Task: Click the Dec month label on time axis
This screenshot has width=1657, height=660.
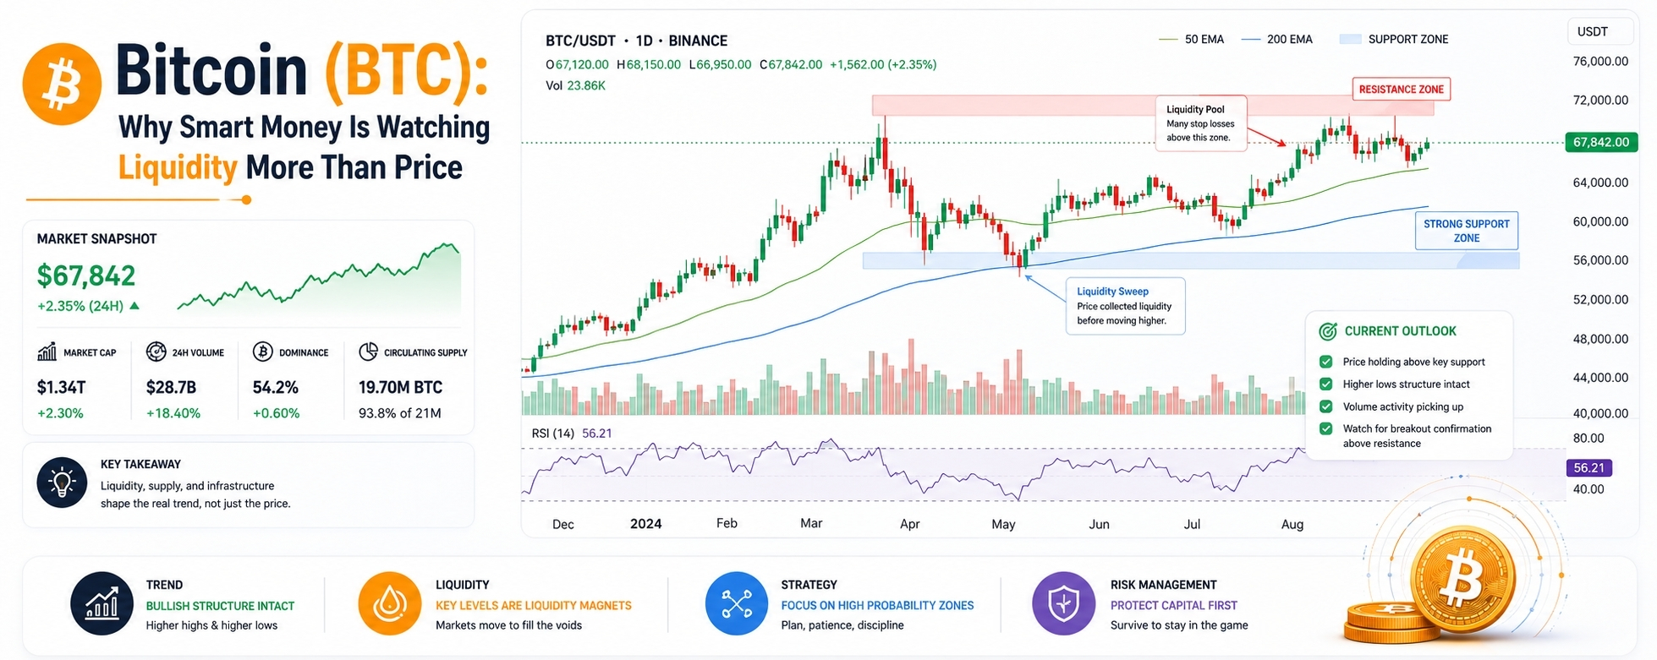Action: click(x=563, y=524)
